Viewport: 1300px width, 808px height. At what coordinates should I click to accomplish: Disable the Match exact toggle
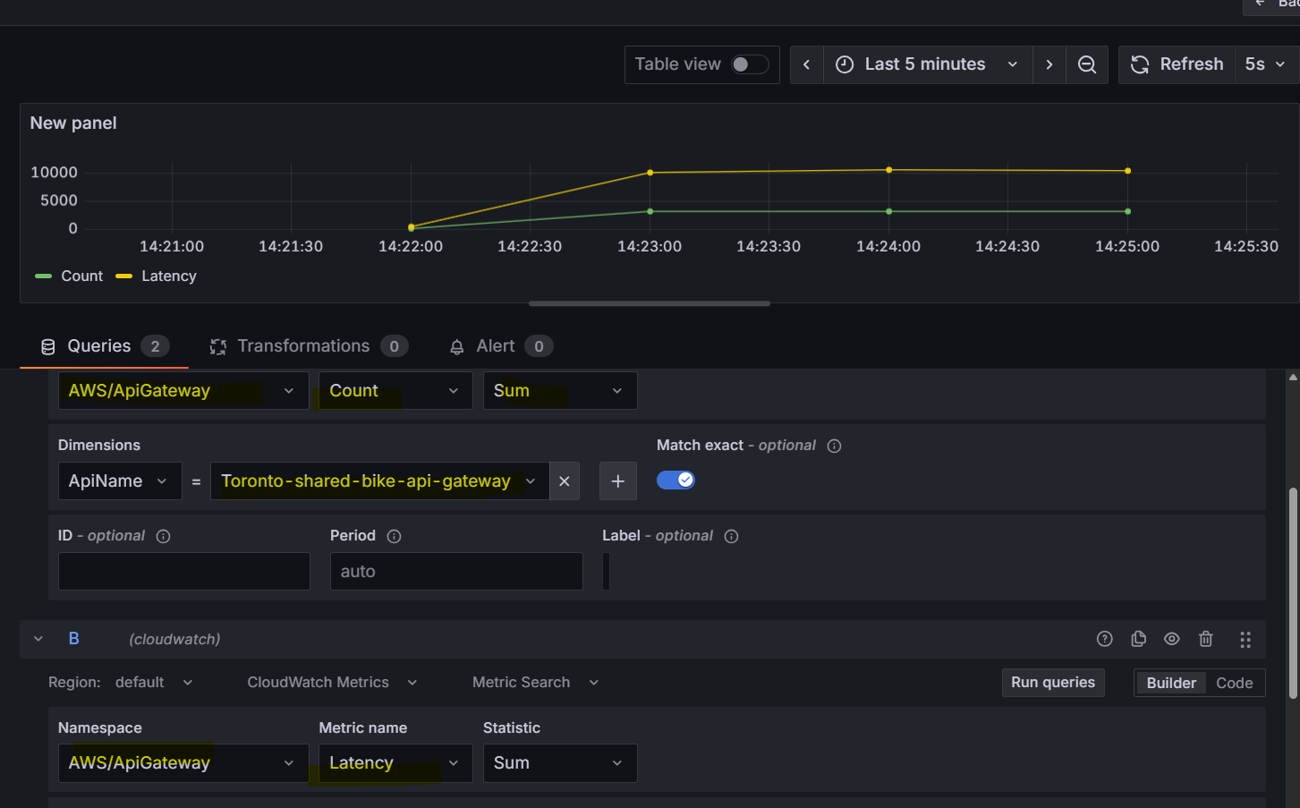(676, 481)
